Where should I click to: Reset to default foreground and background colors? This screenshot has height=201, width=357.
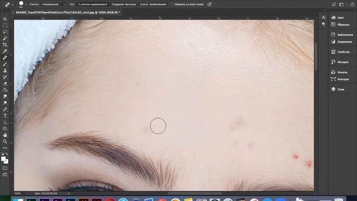tap(2, 154)
